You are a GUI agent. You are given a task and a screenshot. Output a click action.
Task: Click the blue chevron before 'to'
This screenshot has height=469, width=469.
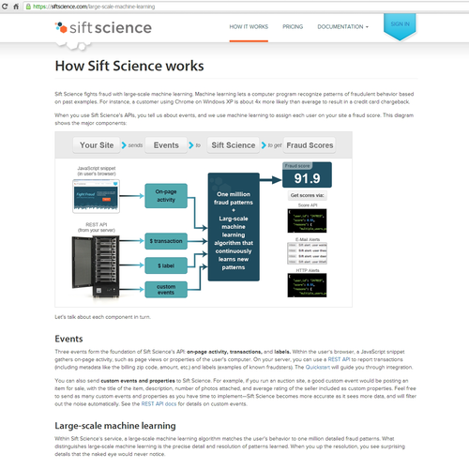191,145
